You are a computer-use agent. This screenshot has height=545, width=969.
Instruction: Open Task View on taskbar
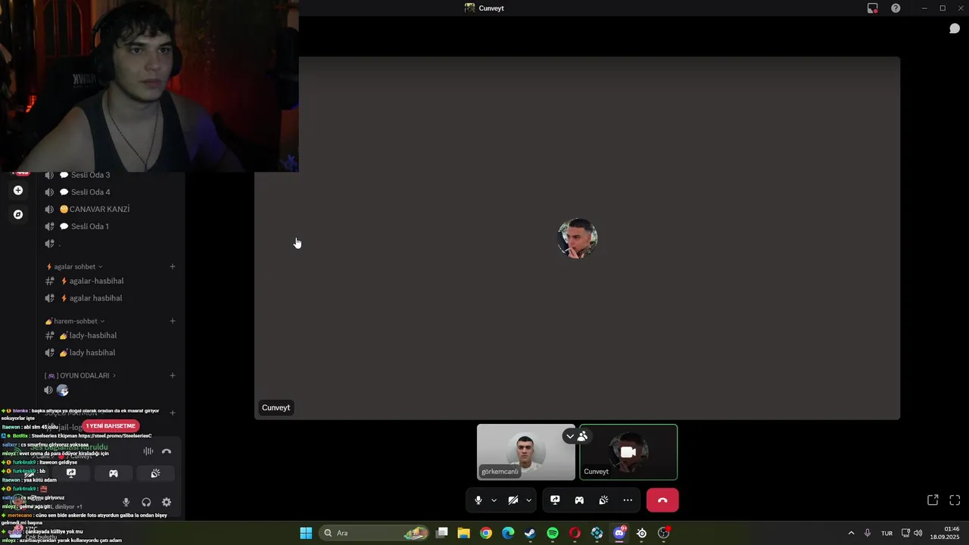(x=442, y=533)
